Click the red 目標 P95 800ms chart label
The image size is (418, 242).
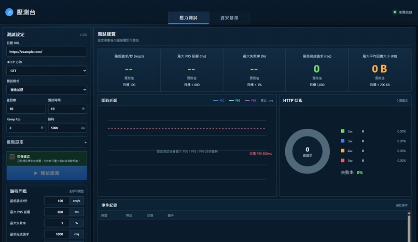pyautogui.click(x=260, y=153)
